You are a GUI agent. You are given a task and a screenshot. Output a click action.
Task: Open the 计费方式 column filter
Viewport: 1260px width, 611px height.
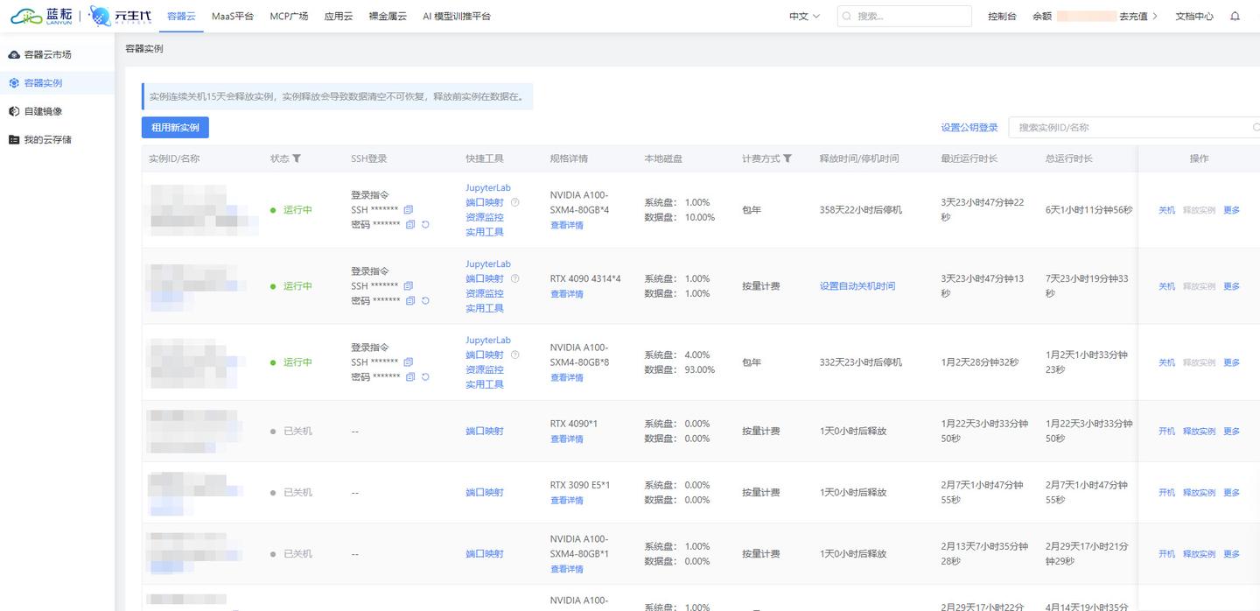(787, 158)
